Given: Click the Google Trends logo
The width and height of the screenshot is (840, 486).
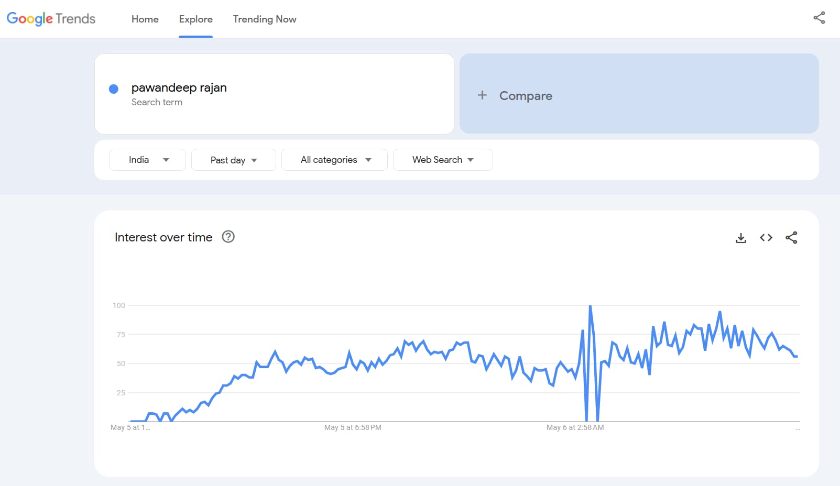Looking at the screenshot, I should point(51,19).
